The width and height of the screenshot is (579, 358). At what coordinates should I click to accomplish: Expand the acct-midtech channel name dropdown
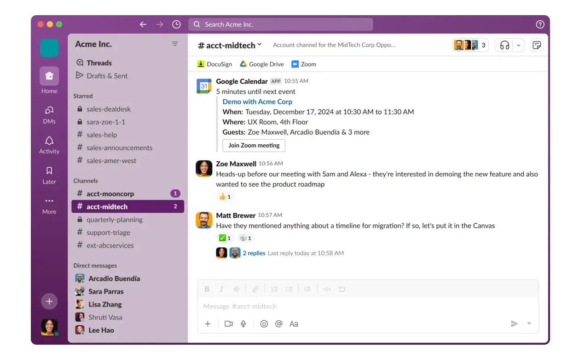tap(260, 45)
